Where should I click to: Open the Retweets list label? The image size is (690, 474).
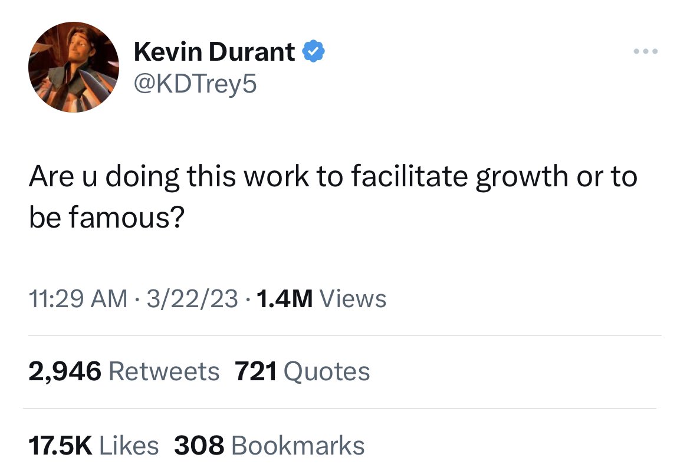pyautogui.click(x=164, y=371)
